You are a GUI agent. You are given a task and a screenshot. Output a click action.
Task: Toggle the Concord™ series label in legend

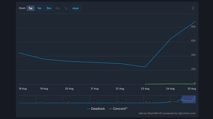pos(120,109)
